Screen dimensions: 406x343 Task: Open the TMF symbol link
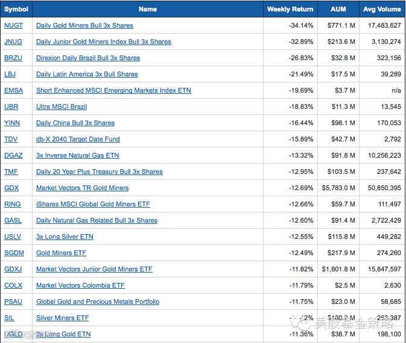pos(11,171)
